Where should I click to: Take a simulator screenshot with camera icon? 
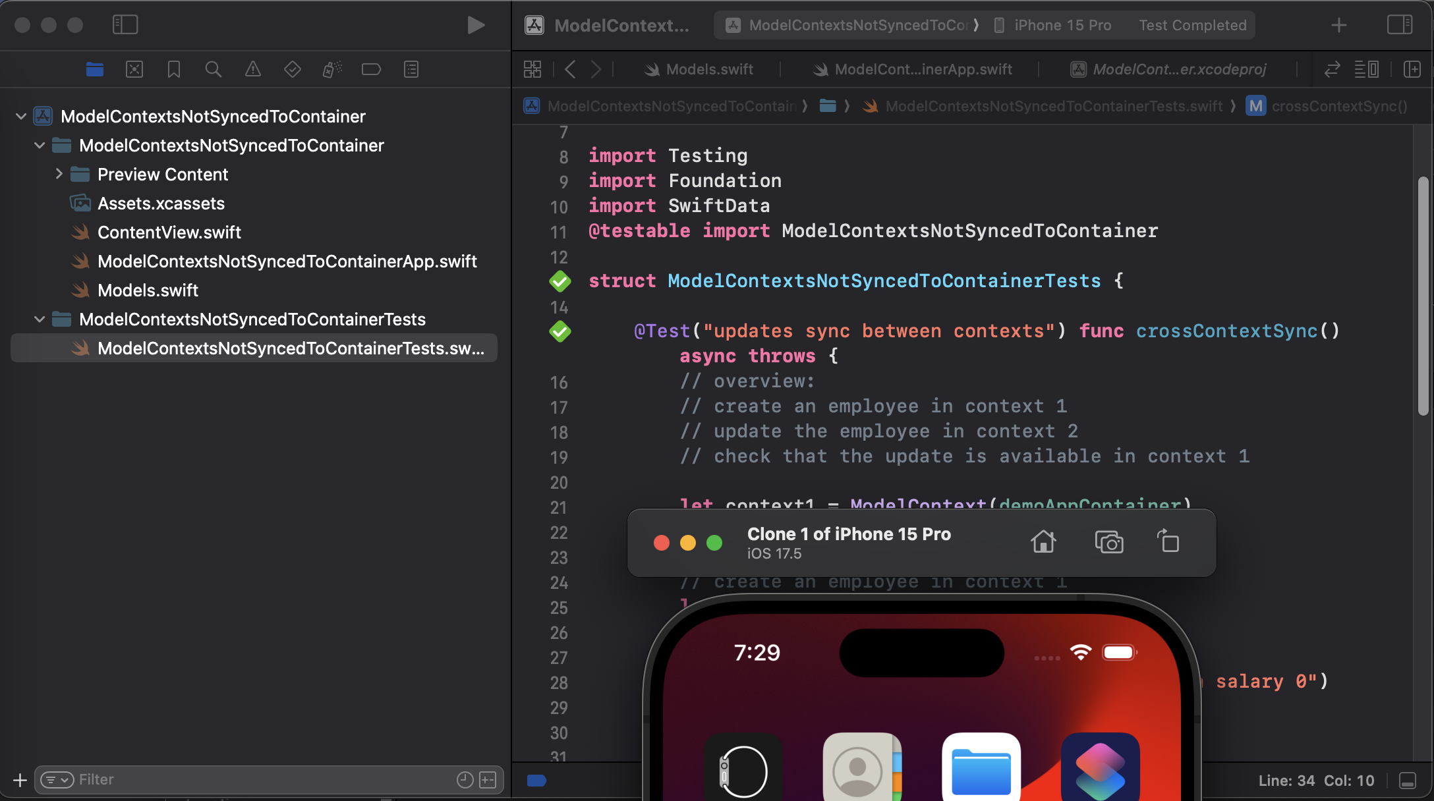[x=1108, y=542]
